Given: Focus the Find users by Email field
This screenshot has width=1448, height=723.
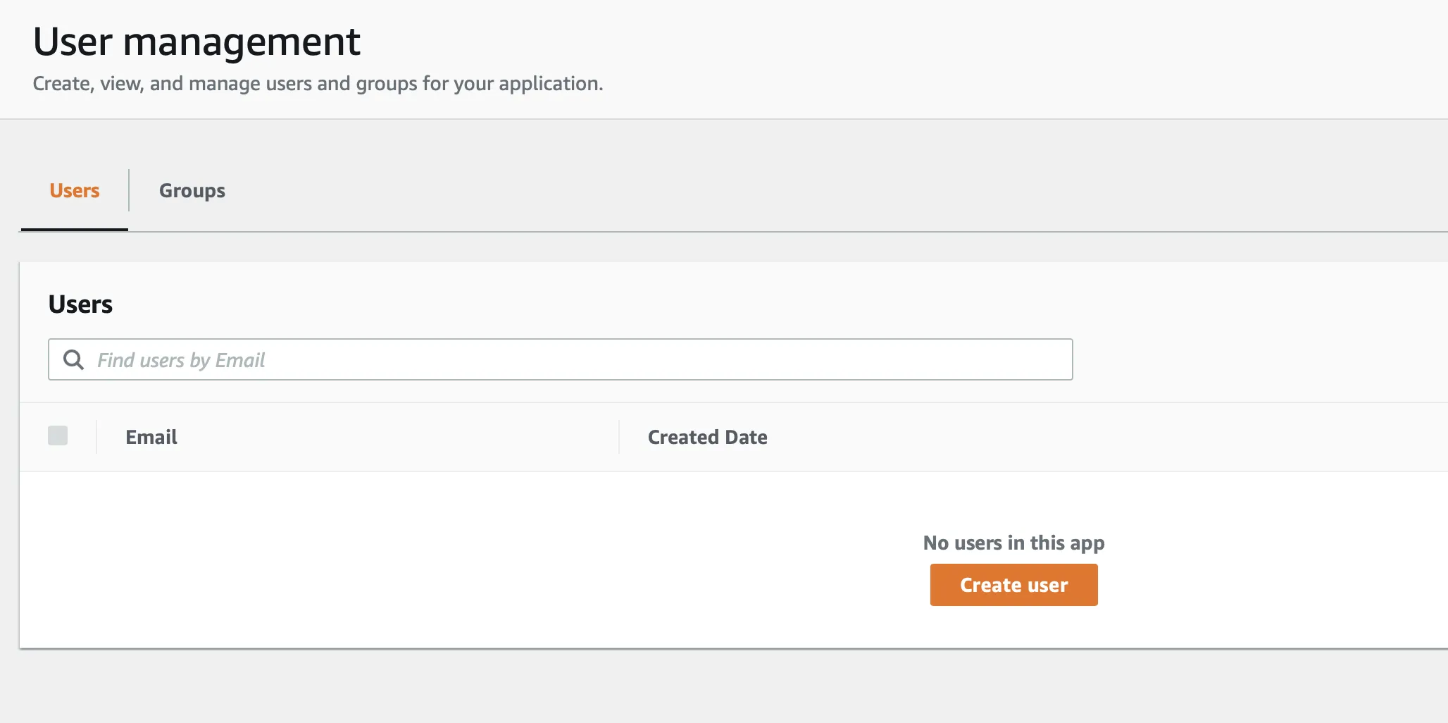Looking at the screenshot, I should (563, 360).
